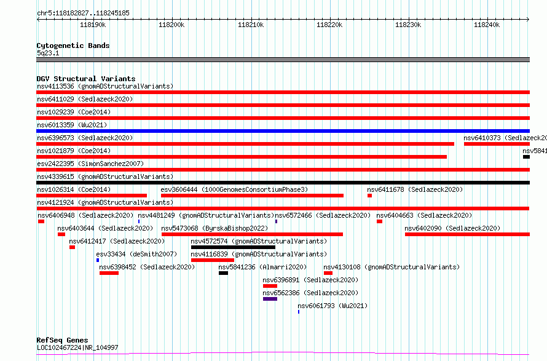This screenshot has height=361, width=547.
Task: Click the nsv6406948 Sedlazeck2020 label
Action: click(x=85, y=215)
